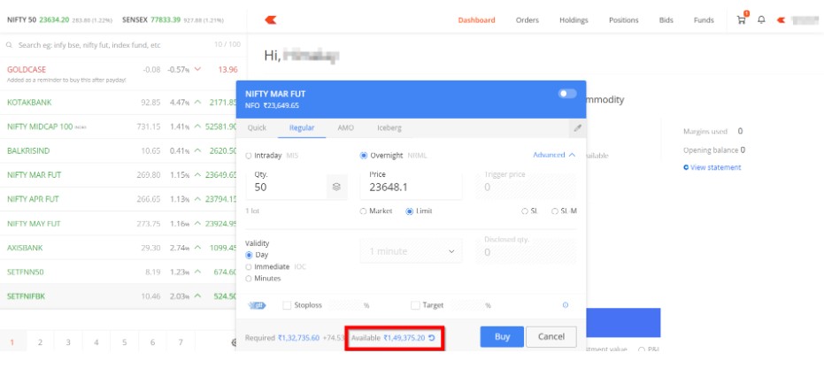Click the Price input field
The width and height of the screenshot is (824, 376).
411,187
